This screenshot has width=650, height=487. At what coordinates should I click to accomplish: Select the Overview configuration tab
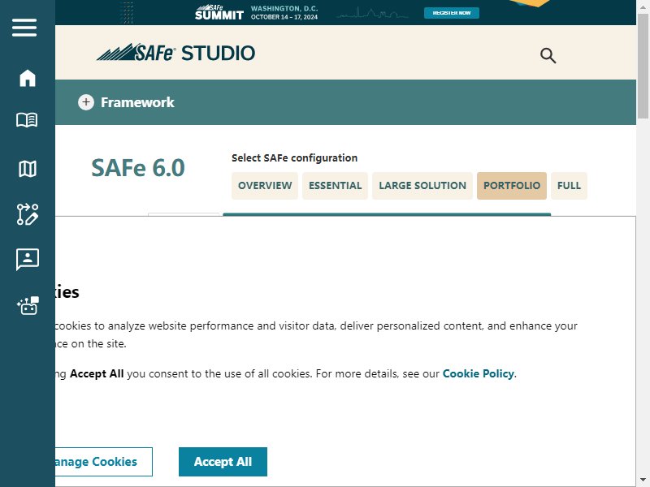point(265,186)
